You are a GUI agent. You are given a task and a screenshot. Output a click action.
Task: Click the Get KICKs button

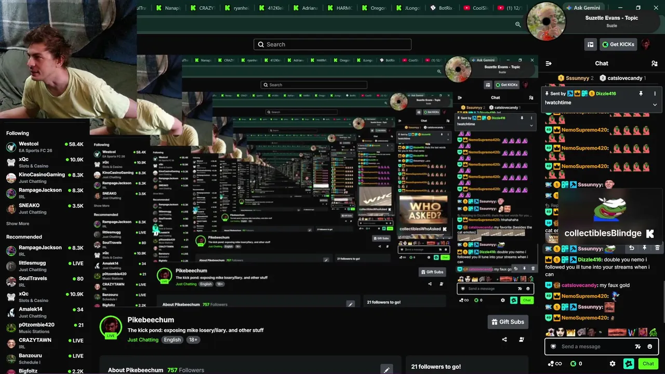coord(618,45)
